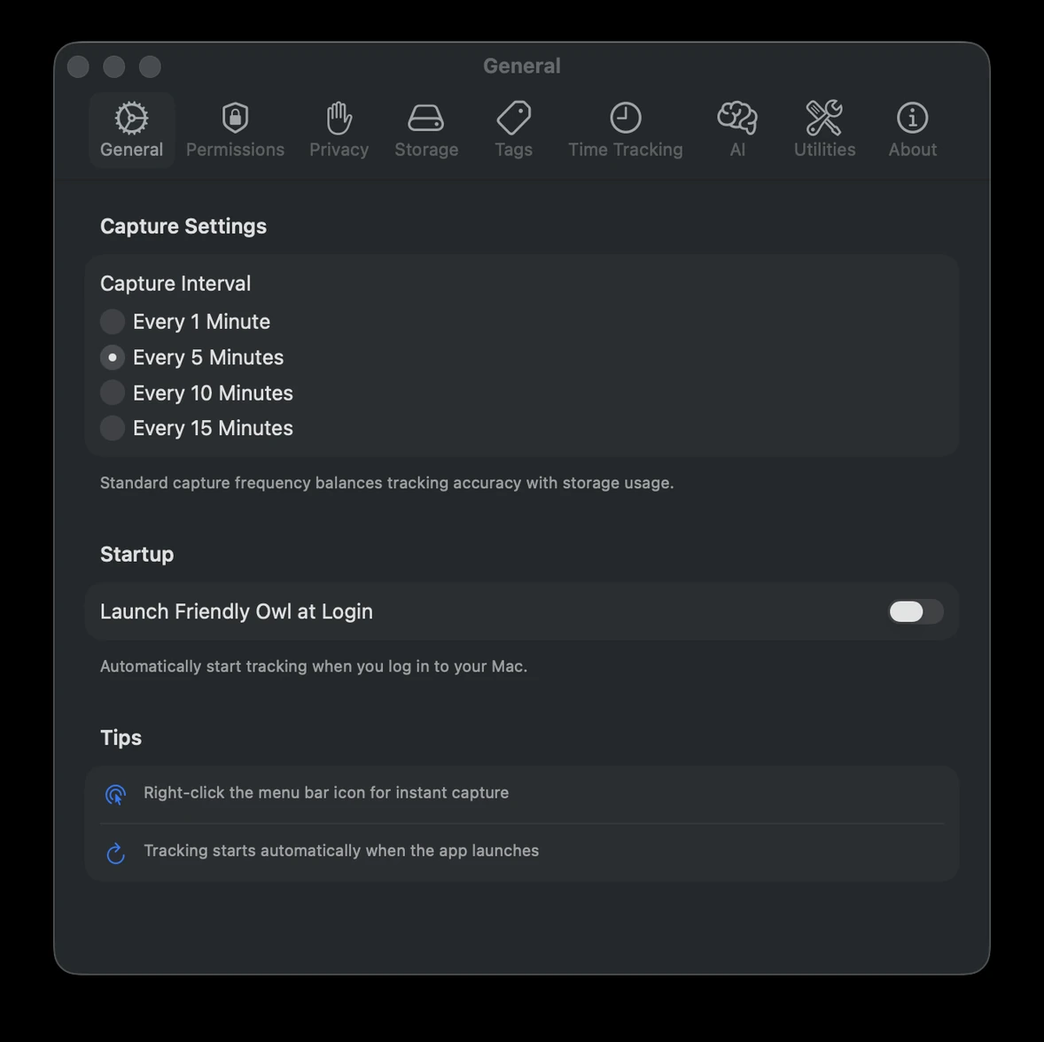Select Every 15 Minutes capture interval
Viewport: 1044px width, 1042px height.
click(113, 428)
